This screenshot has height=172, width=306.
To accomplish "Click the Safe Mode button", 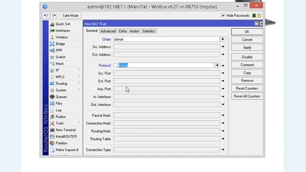I will [x=70, y=15].
